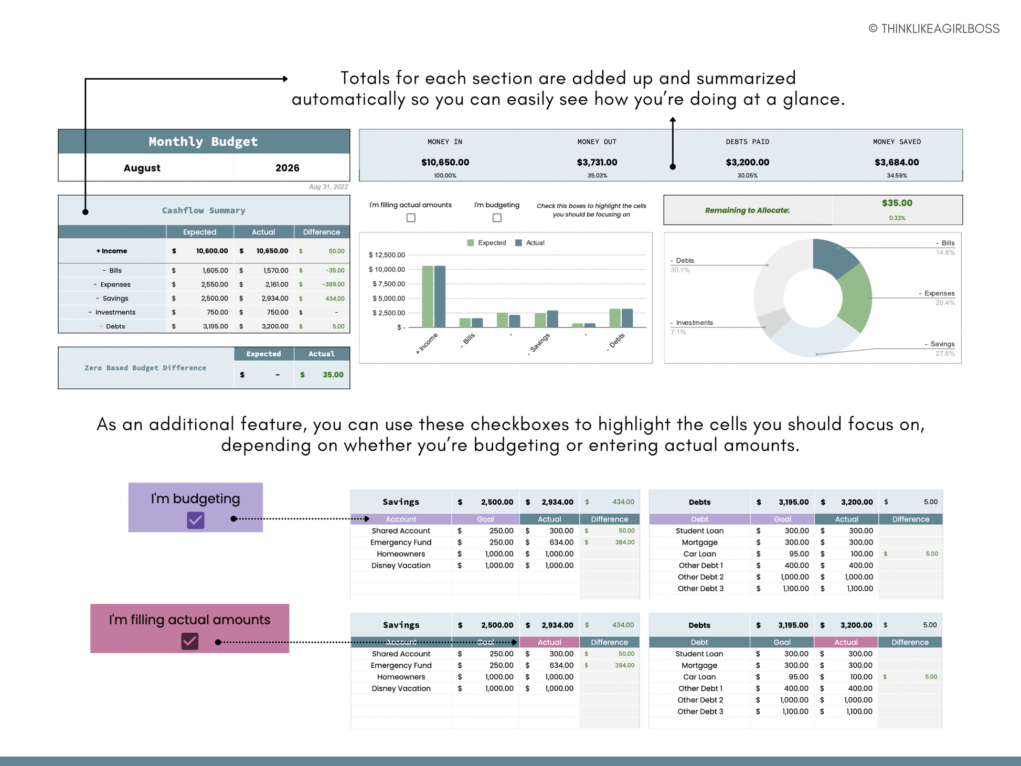Image resolution: width=1021 pixels, height=766 pixels.
Task: Select the Monthly Budget title header
Action: 204,142
